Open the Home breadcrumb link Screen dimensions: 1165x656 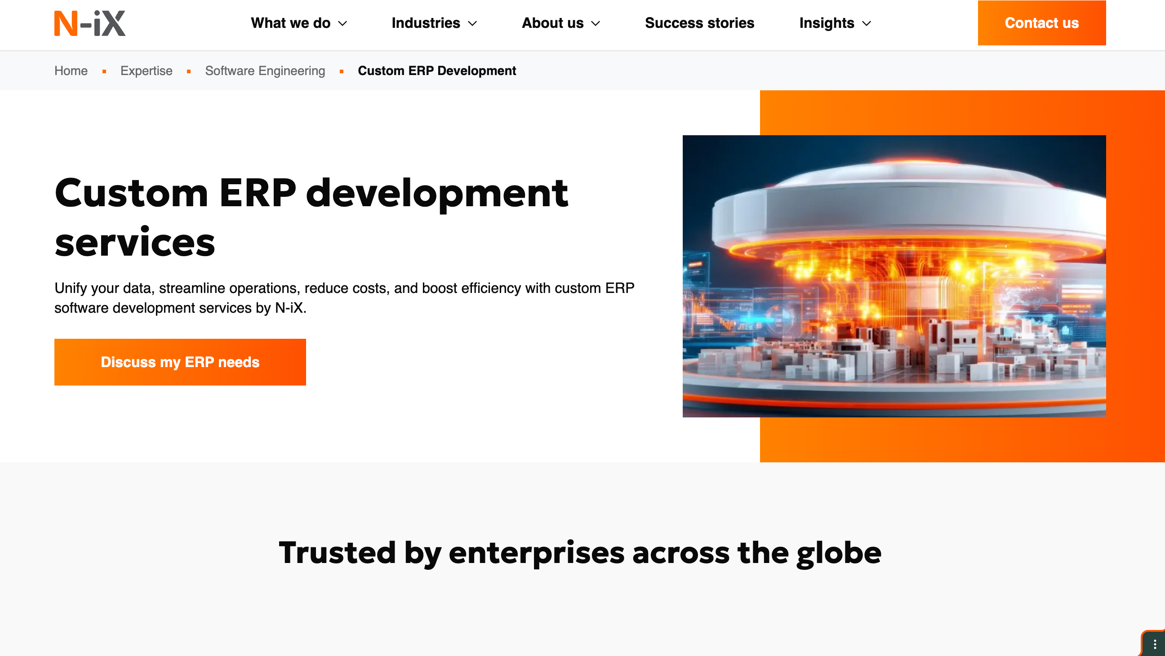coord(71,71)
